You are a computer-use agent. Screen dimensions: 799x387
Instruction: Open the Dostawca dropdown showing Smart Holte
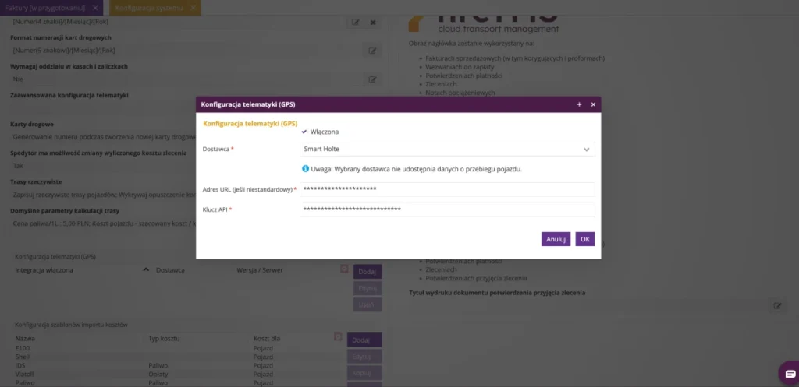(447, 149)
